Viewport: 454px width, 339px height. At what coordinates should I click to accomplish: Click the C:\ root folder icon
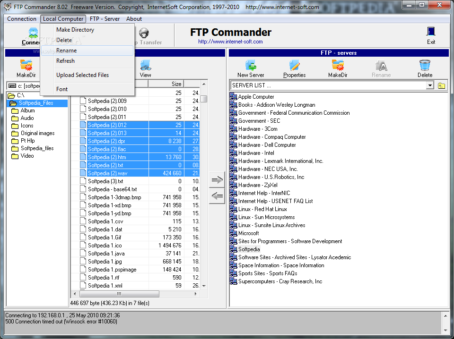pos(11,95)
